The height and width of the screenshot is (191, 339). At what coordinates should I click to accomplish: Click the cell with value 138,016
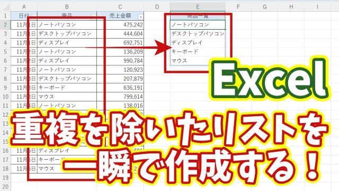pos(120,106)
